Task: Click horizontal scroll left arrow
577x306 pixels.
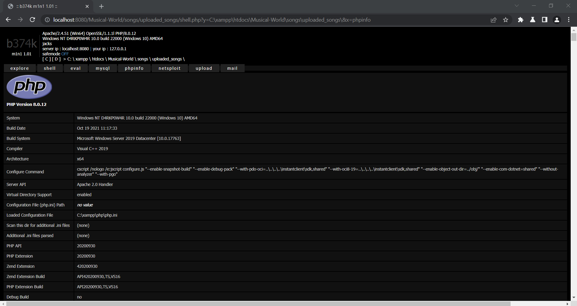Action: coord(3,304)
